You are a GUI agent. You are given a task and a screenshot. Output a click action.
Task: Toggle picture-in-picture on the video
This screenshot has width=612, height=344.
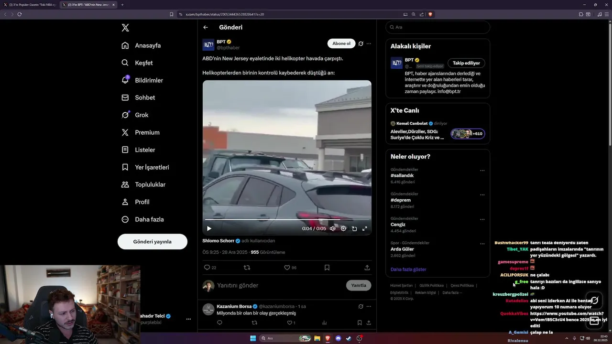tap(354, 228)
